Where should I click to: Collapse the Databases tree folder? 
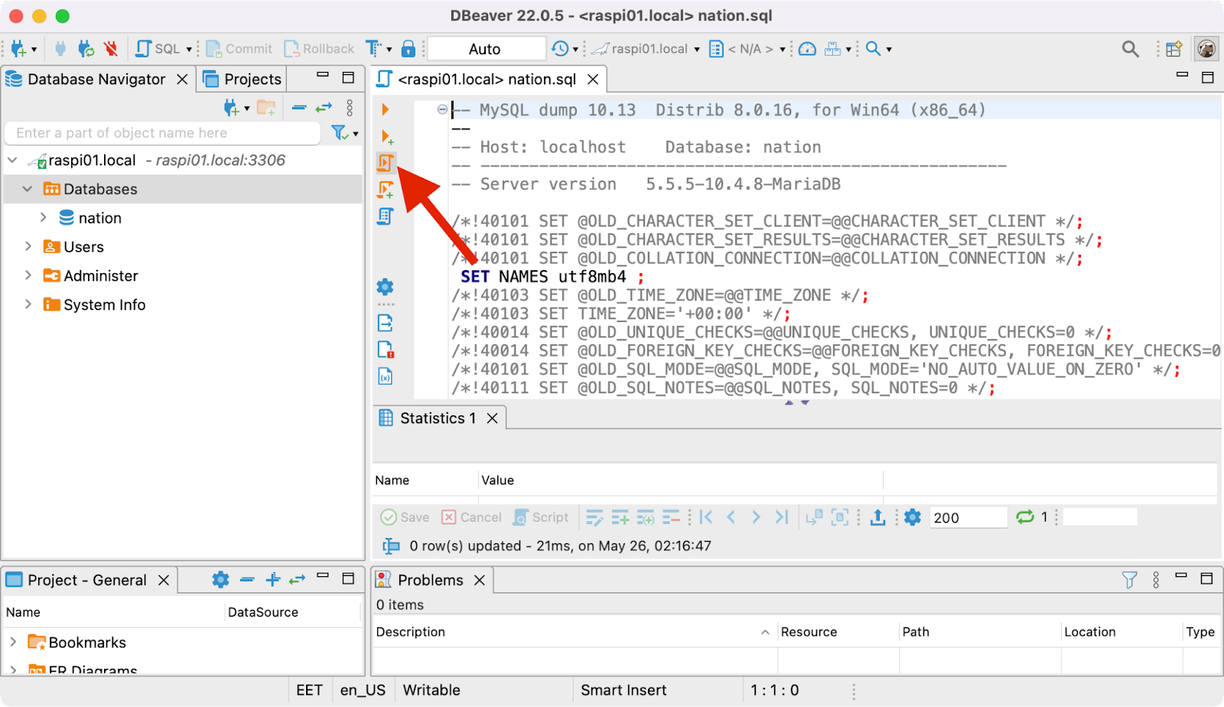(x=28, y=189)
